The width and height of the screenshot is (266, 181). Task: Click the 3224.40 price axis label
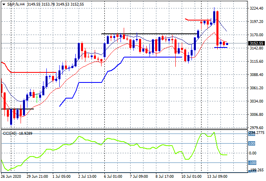[256, 8]
